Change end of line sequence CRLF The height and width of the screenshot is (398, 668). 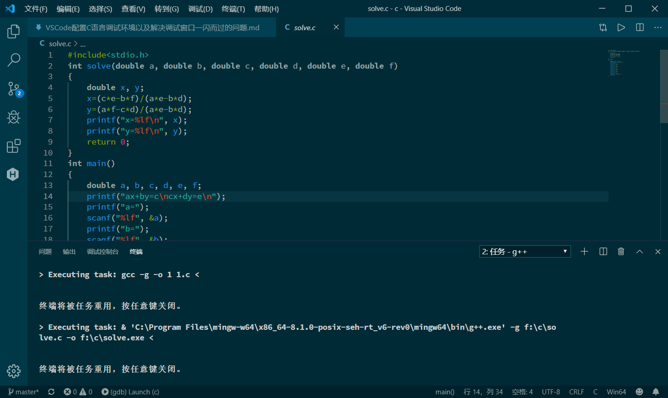click(x=576, y=392)
